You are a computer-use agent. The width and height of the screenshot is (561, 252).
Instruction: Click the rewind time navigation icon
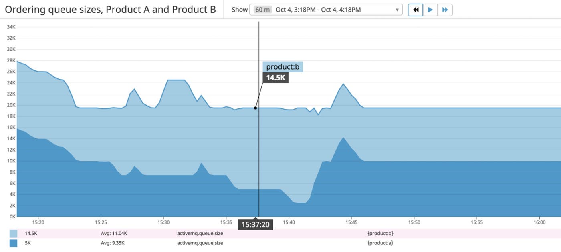click(x=415, y=10)
